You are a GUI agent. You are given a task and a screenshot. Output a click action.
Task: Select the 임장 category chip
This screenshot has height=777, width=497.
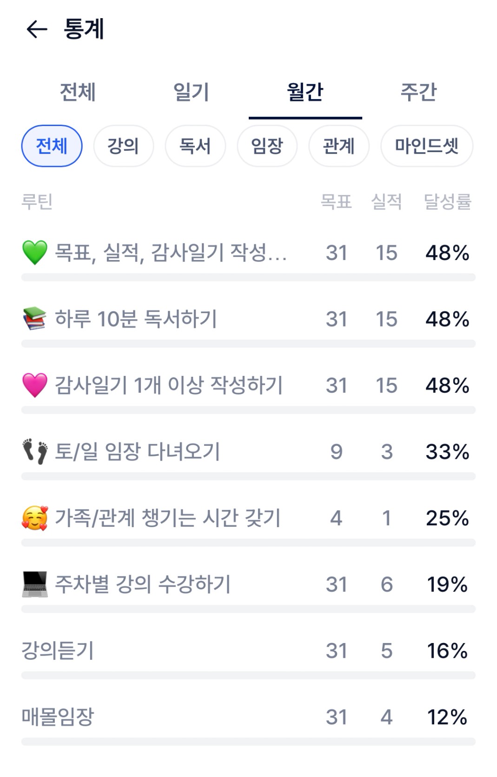click(x=267, y=146)
